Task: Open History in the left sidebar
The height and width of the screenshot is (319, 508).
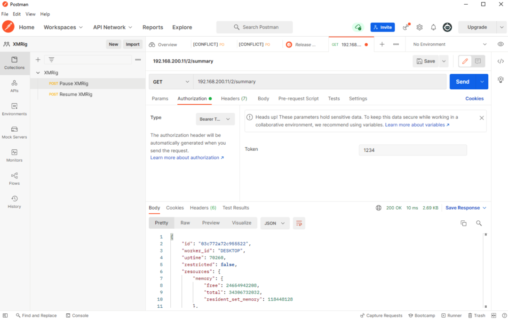Action: click(14, 202)
